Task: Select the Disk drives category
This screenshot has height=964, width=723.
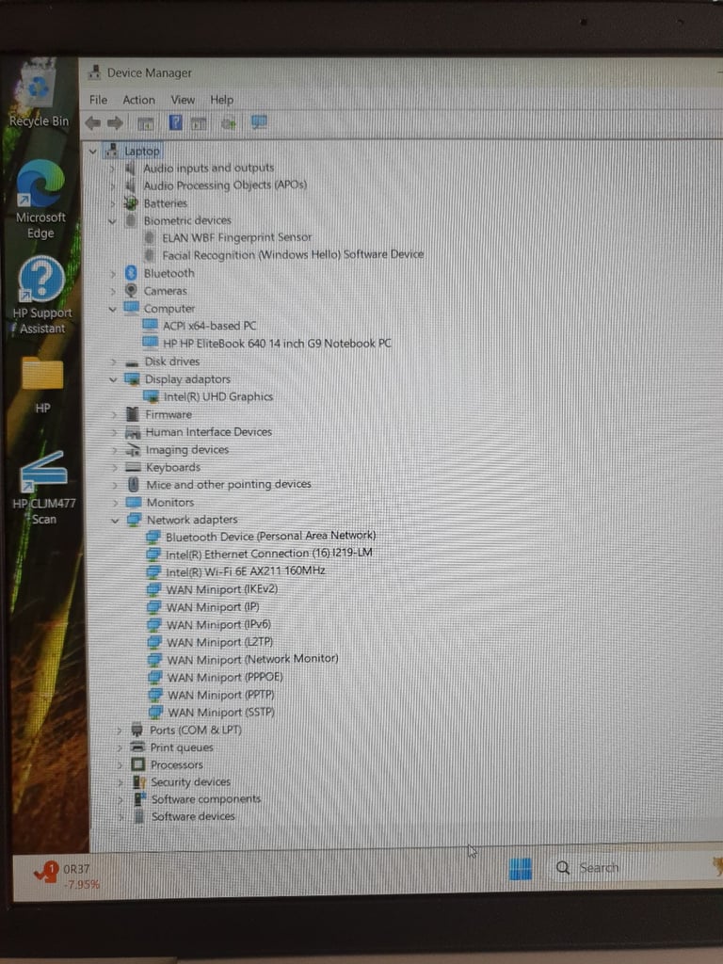Action: coord(172,361)
